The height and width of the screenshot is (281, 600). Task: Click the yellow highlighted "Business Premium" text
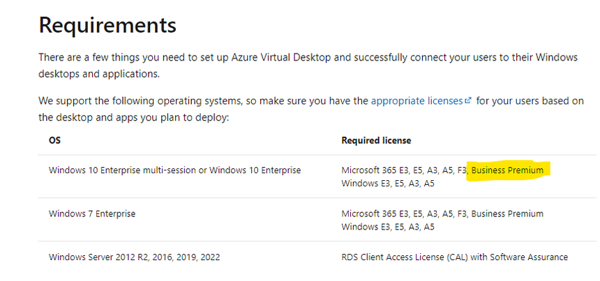coord(507,170)
